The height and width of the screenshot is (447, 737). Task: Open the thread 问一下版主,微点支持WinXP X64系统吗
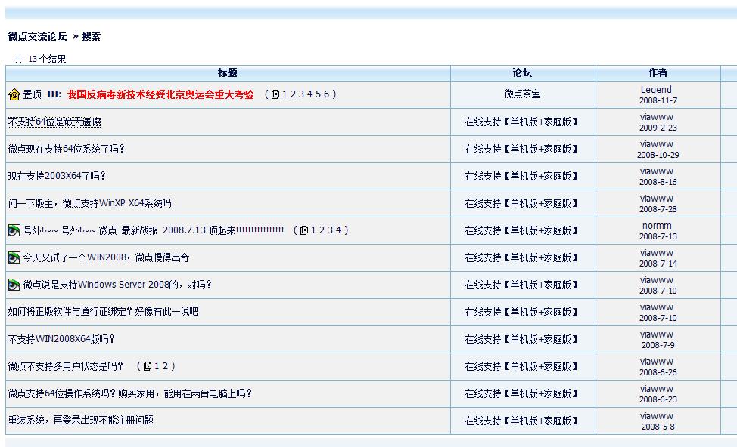pyautogui.click(x=90, y=204)
